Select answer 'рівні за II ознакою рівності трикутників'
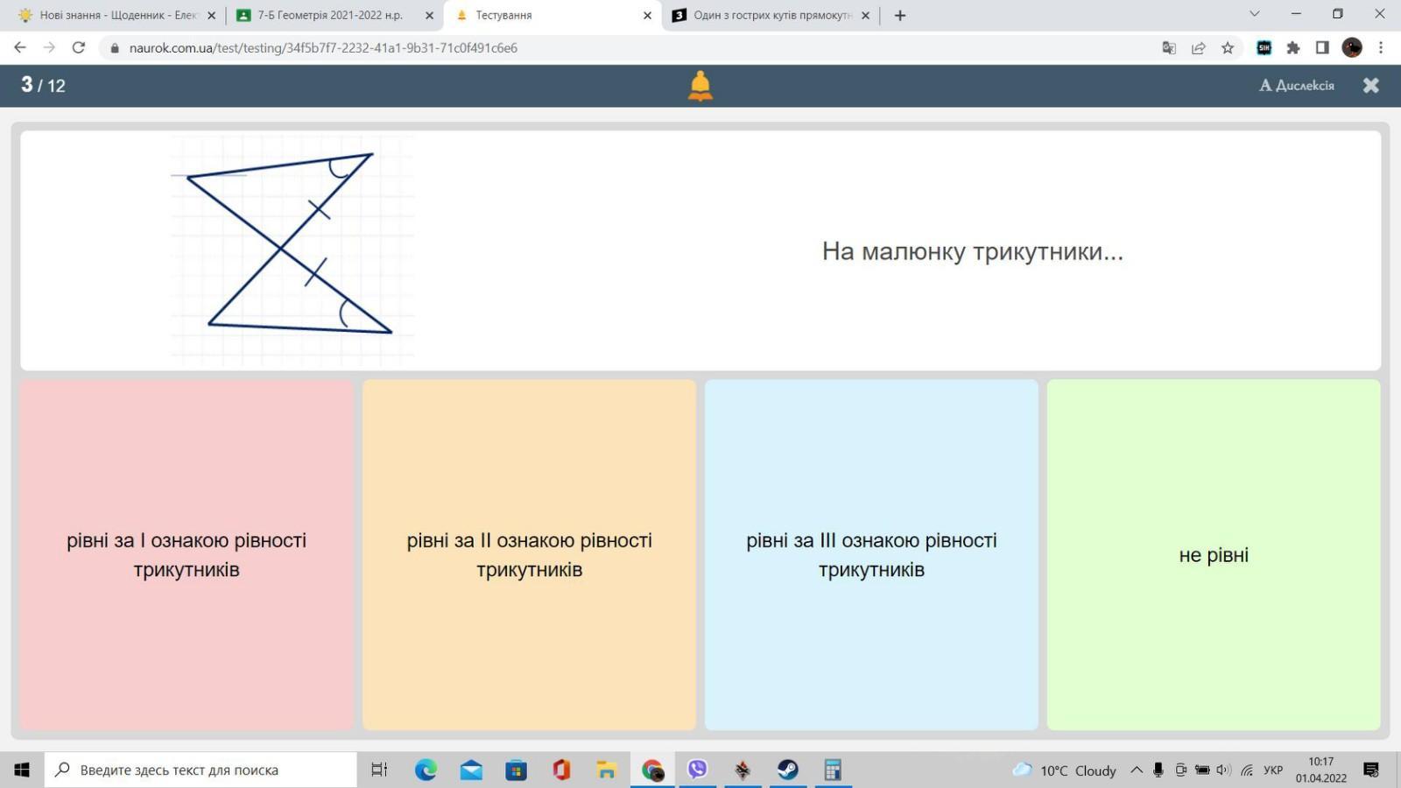1401x788 pixels. tap(529, 555)
